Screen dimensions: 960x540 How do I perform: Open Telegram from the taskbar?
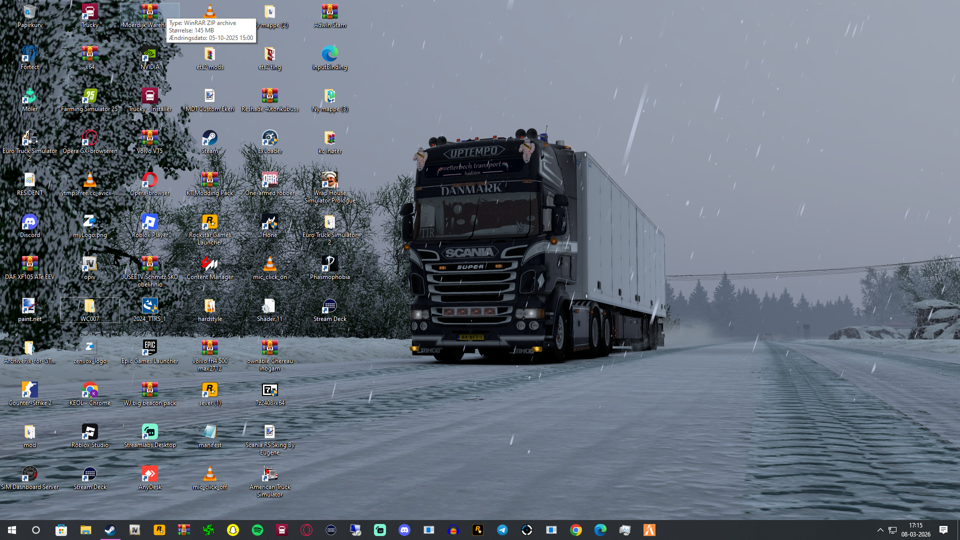click(x=502, y=530)
